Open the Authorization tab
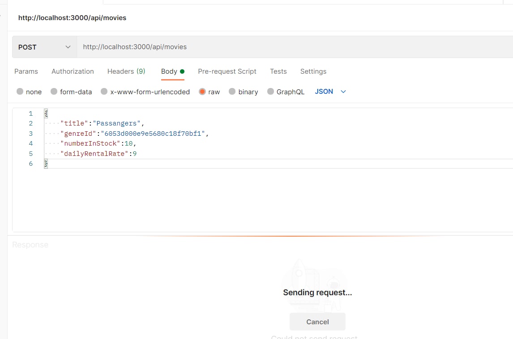The width and height of the screenshot is (513, 339). click(73, 71)
